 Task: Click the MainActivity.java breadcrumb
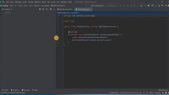click(x=58, y=6)
